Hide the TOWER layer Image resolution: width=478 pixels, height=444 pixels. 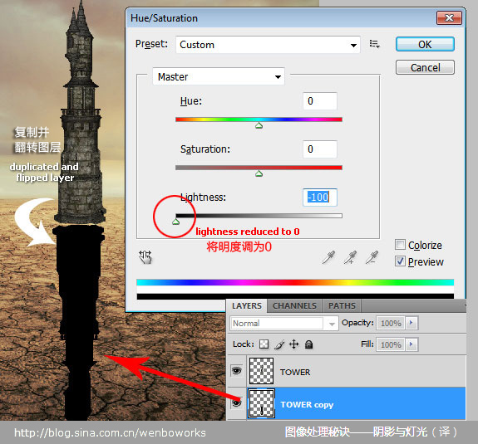[237, 371]
